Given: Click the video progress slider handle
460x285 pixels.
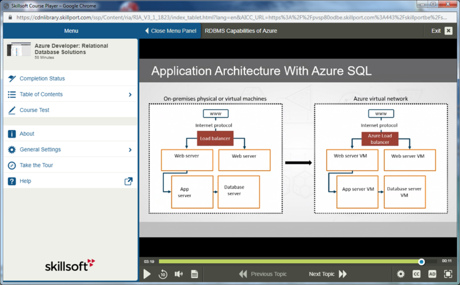Looking at the screenshot, I should tap(421, 261).
